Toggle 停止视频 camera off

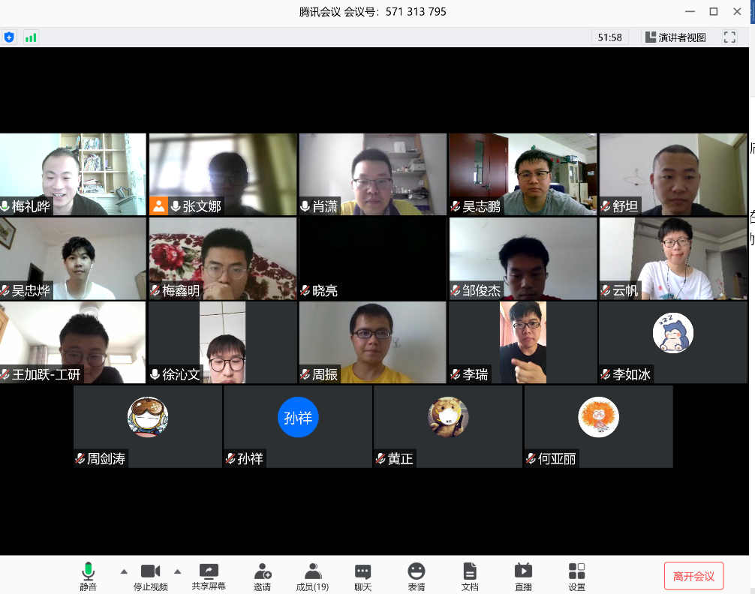(150, 575)
